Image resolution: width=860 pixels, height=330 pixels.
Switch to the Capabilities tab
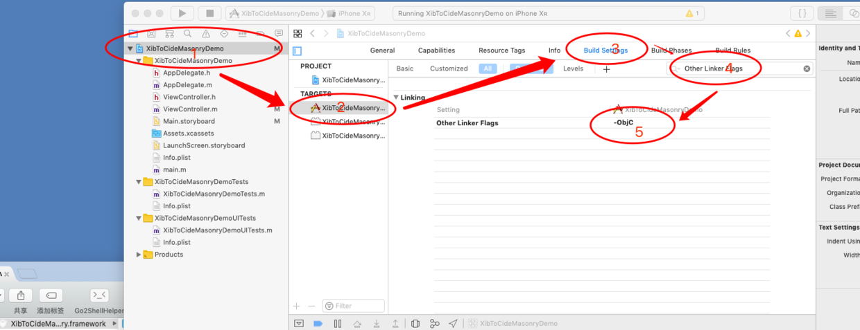tap(436, 51)
